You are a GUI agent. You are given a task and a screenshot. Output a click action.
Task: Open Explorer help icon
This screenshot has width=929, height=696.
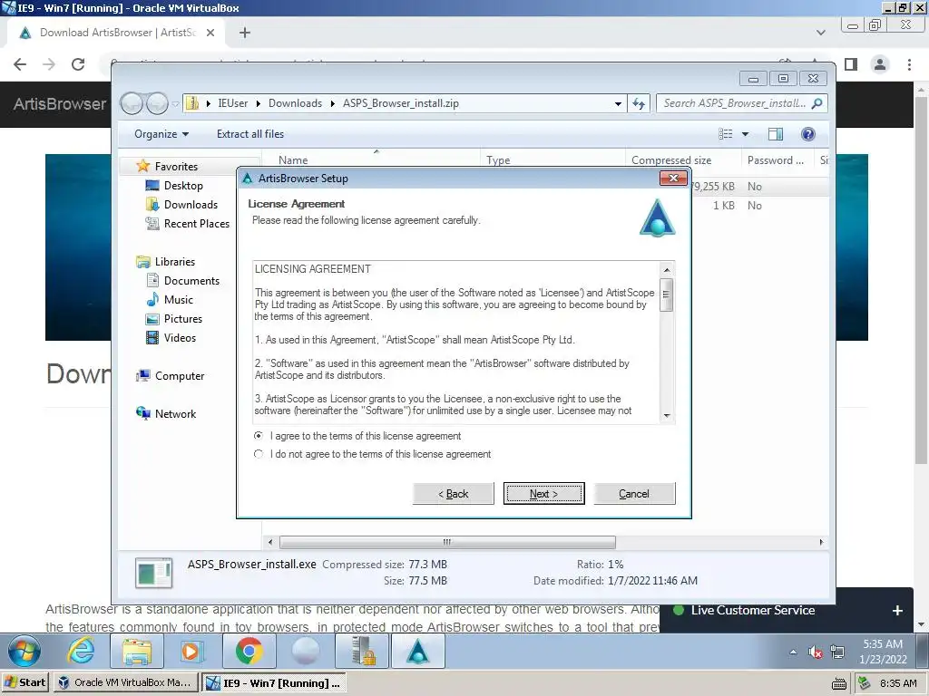pos(808,134)
